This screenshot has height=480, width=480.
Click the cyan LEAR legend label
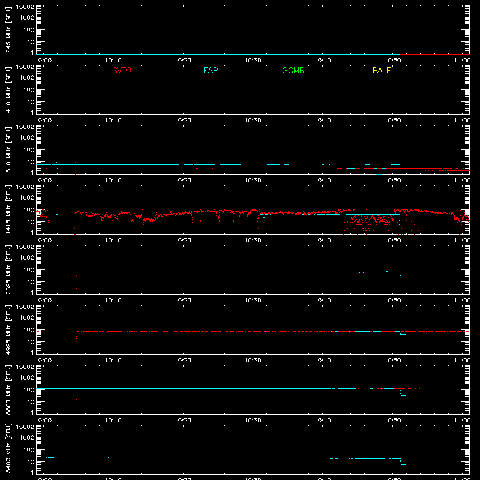[x=208, y=70]
